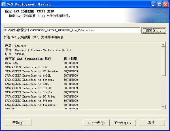
Task: Select 'SAS/ACCESS Interface to Netezza' row
Action: [x=41, y=80]
